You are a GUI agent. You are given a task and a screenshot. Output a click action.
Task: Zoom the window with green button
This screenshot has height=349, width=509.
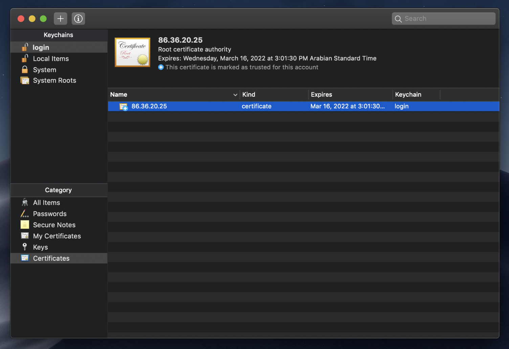click(x=43, y=19)
